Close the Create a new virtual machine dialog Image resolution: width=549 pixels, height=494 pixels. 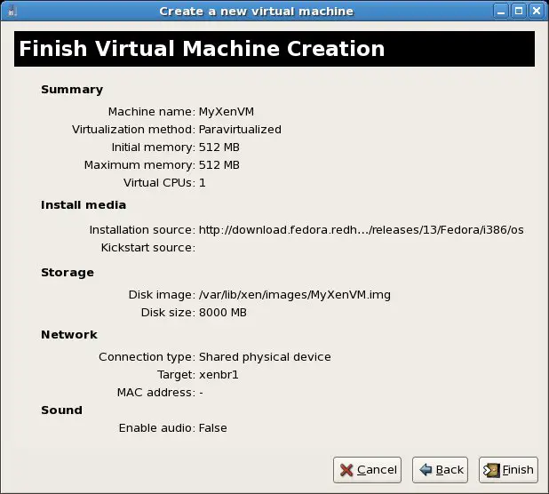click(x=538, y=11)
